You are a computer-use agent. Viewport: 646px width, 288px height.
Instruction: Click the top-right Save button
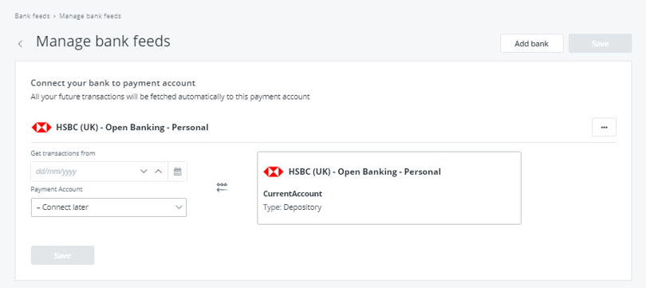(600, 43)
